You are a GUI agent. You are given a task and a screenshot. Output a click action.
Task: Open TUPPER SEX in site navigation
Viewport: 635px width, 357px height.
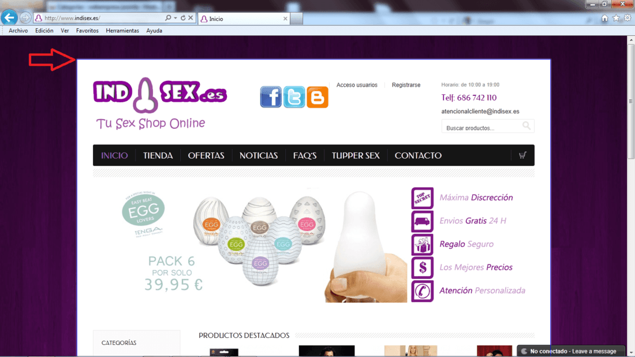tap(356, 155)
